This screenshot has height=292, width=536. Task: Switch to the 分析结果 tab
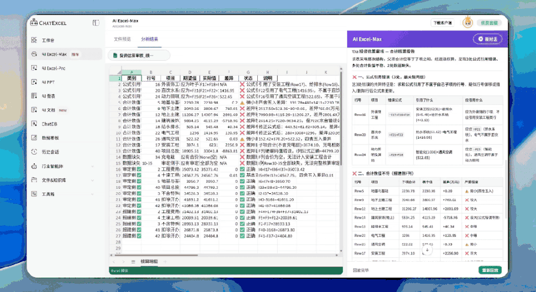point(150,39)
